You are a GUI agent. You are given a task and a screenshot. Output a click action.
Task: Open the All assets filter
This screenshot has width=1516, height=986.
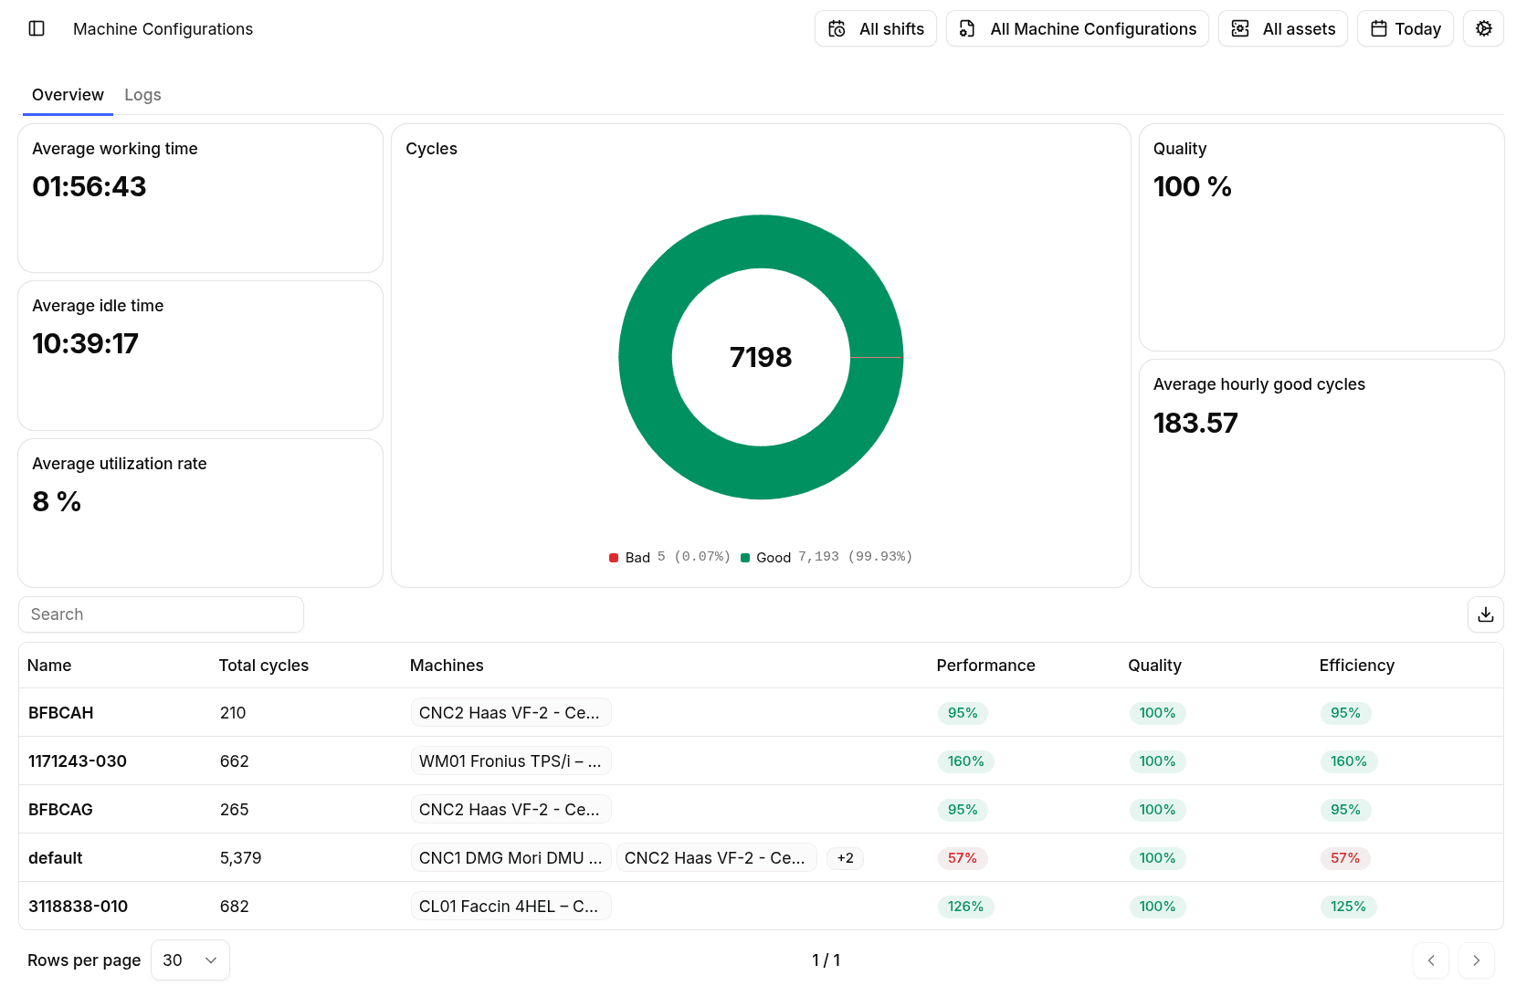(1283, 28)
